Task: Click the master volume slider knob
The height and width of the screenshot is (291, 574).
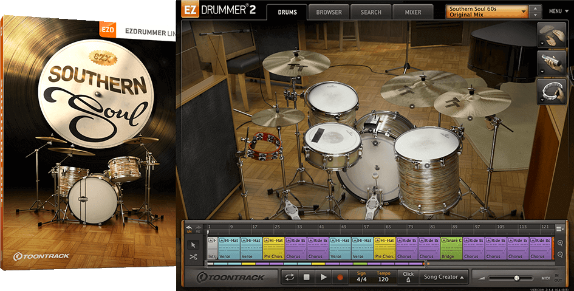Action: pos(516,278)
